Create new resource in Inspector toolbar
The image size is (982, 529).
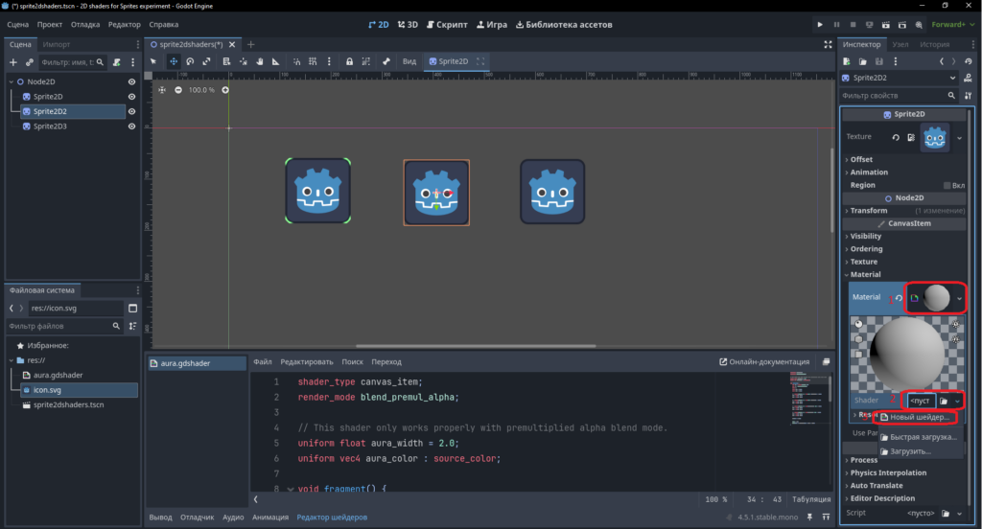[x=847, y=61]
